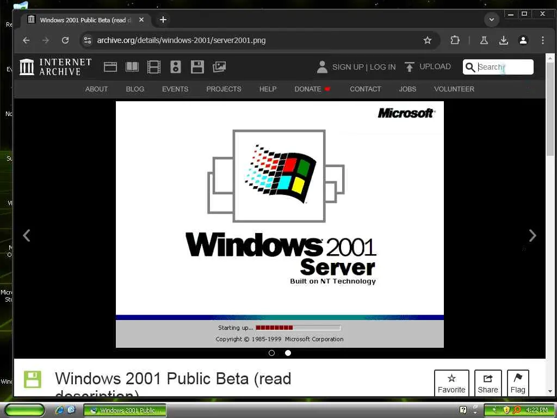
Task: Open the Chrome Labs flask icon
Action: 484,40
